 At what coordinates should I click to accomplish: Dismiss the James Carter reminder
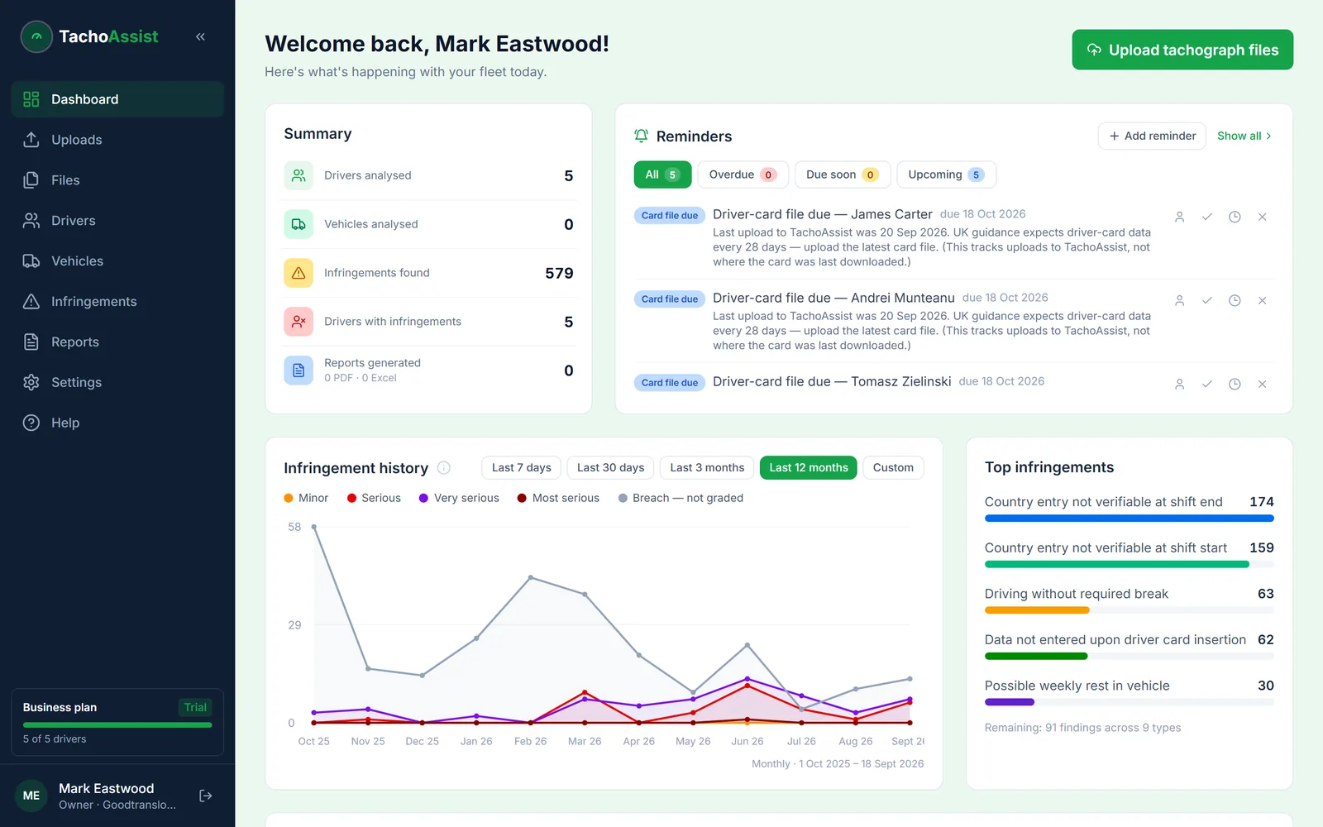[x=1263, y=217]
